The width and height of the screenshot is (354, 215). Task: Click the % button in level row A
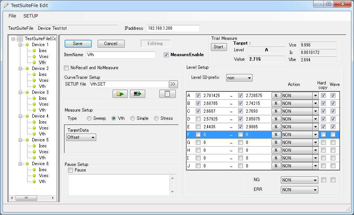[276, 96]
